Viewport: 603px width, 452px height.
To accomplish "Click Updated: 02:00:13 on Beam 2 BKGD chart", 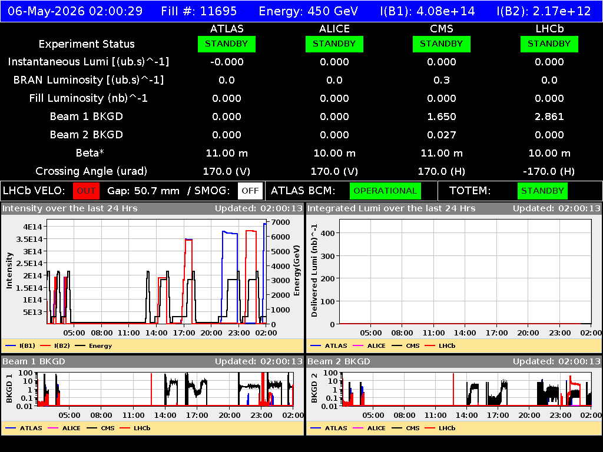I will pos(556,361).
